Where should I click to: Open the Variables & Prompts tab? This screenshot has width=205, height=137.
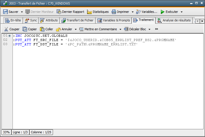tap(114, 21)
